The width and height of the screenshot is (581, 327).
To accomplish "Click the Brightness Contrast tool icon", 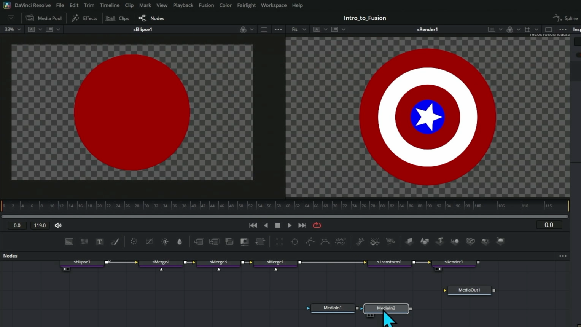I will point(165,242).
